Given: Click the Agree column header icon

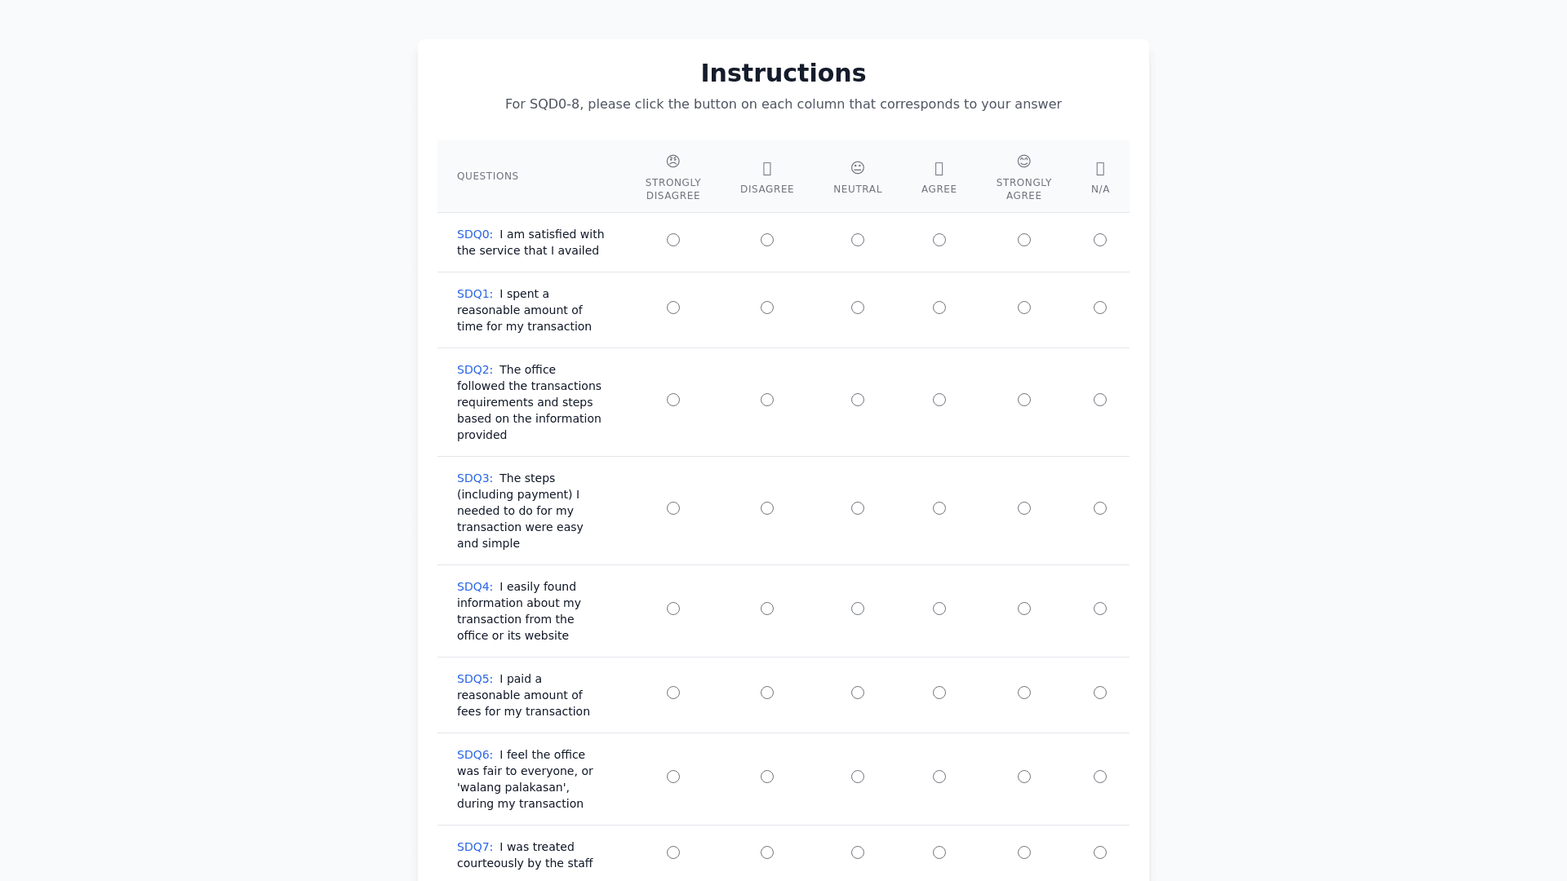Looking at the screenshot, I should [939, 169].
